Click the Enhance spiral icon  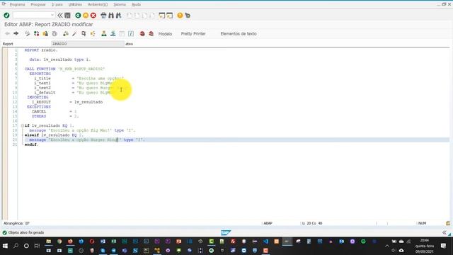55,34
